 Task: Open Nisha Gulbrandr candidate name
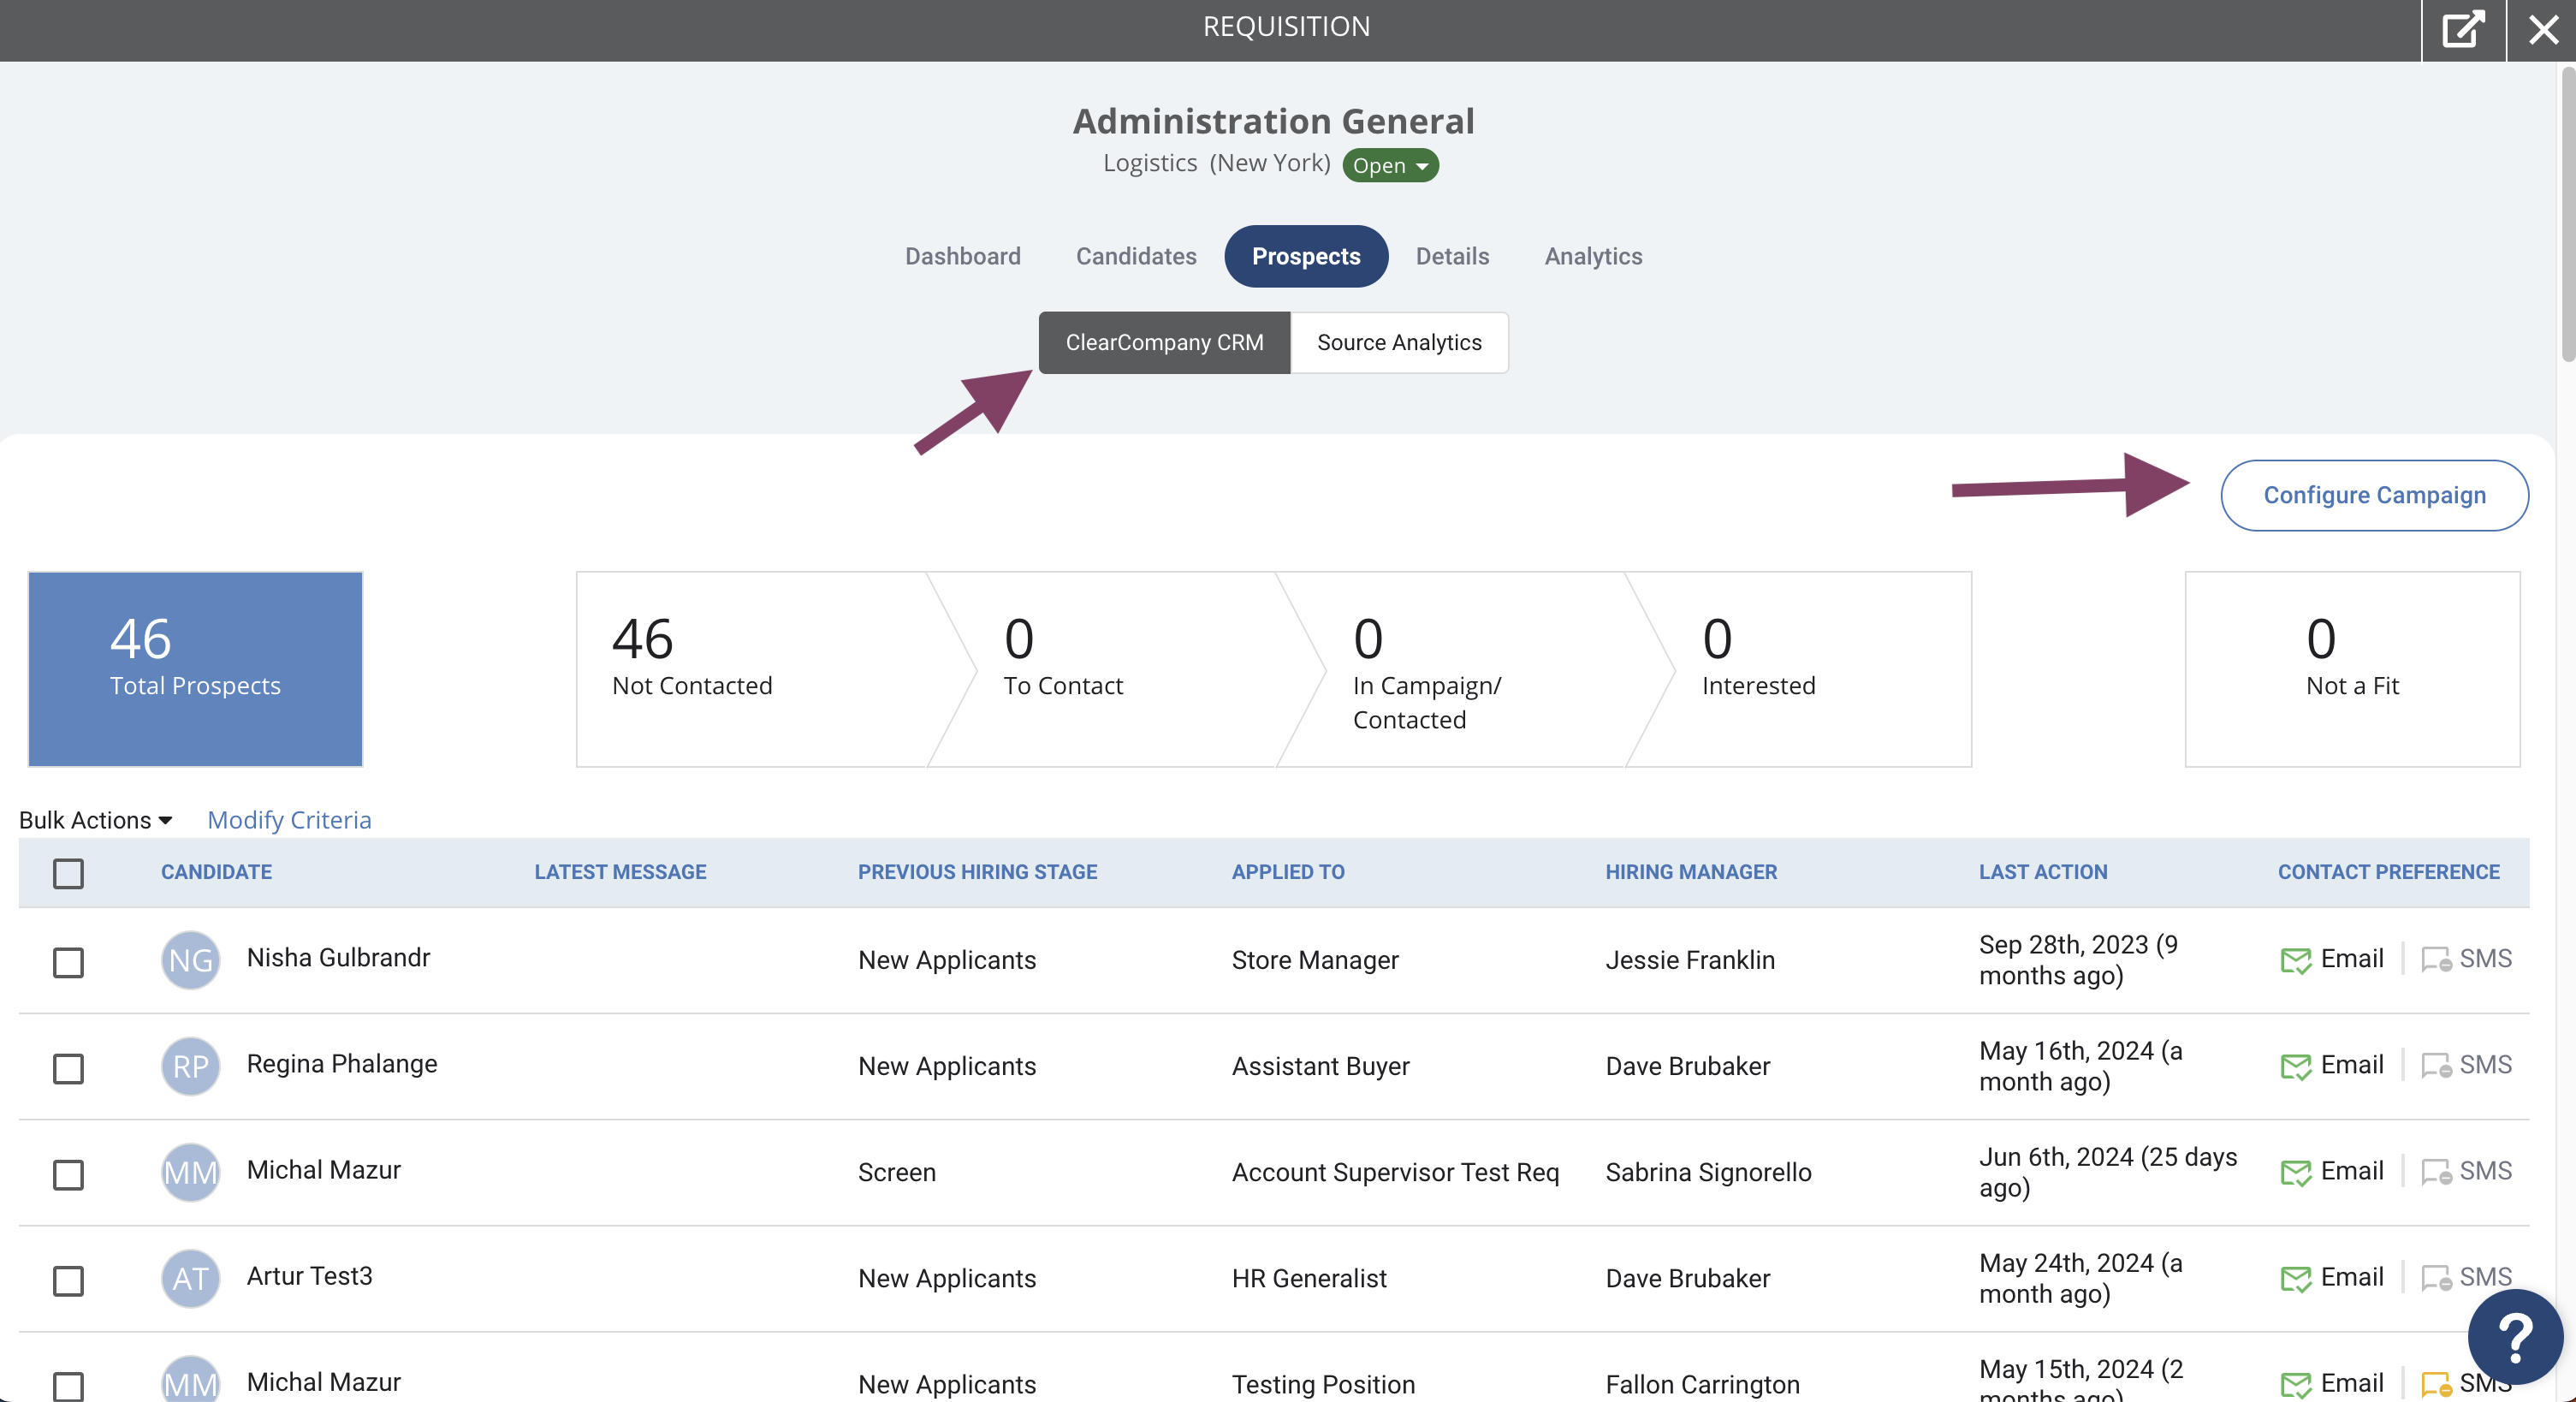(x=338, y=958)
